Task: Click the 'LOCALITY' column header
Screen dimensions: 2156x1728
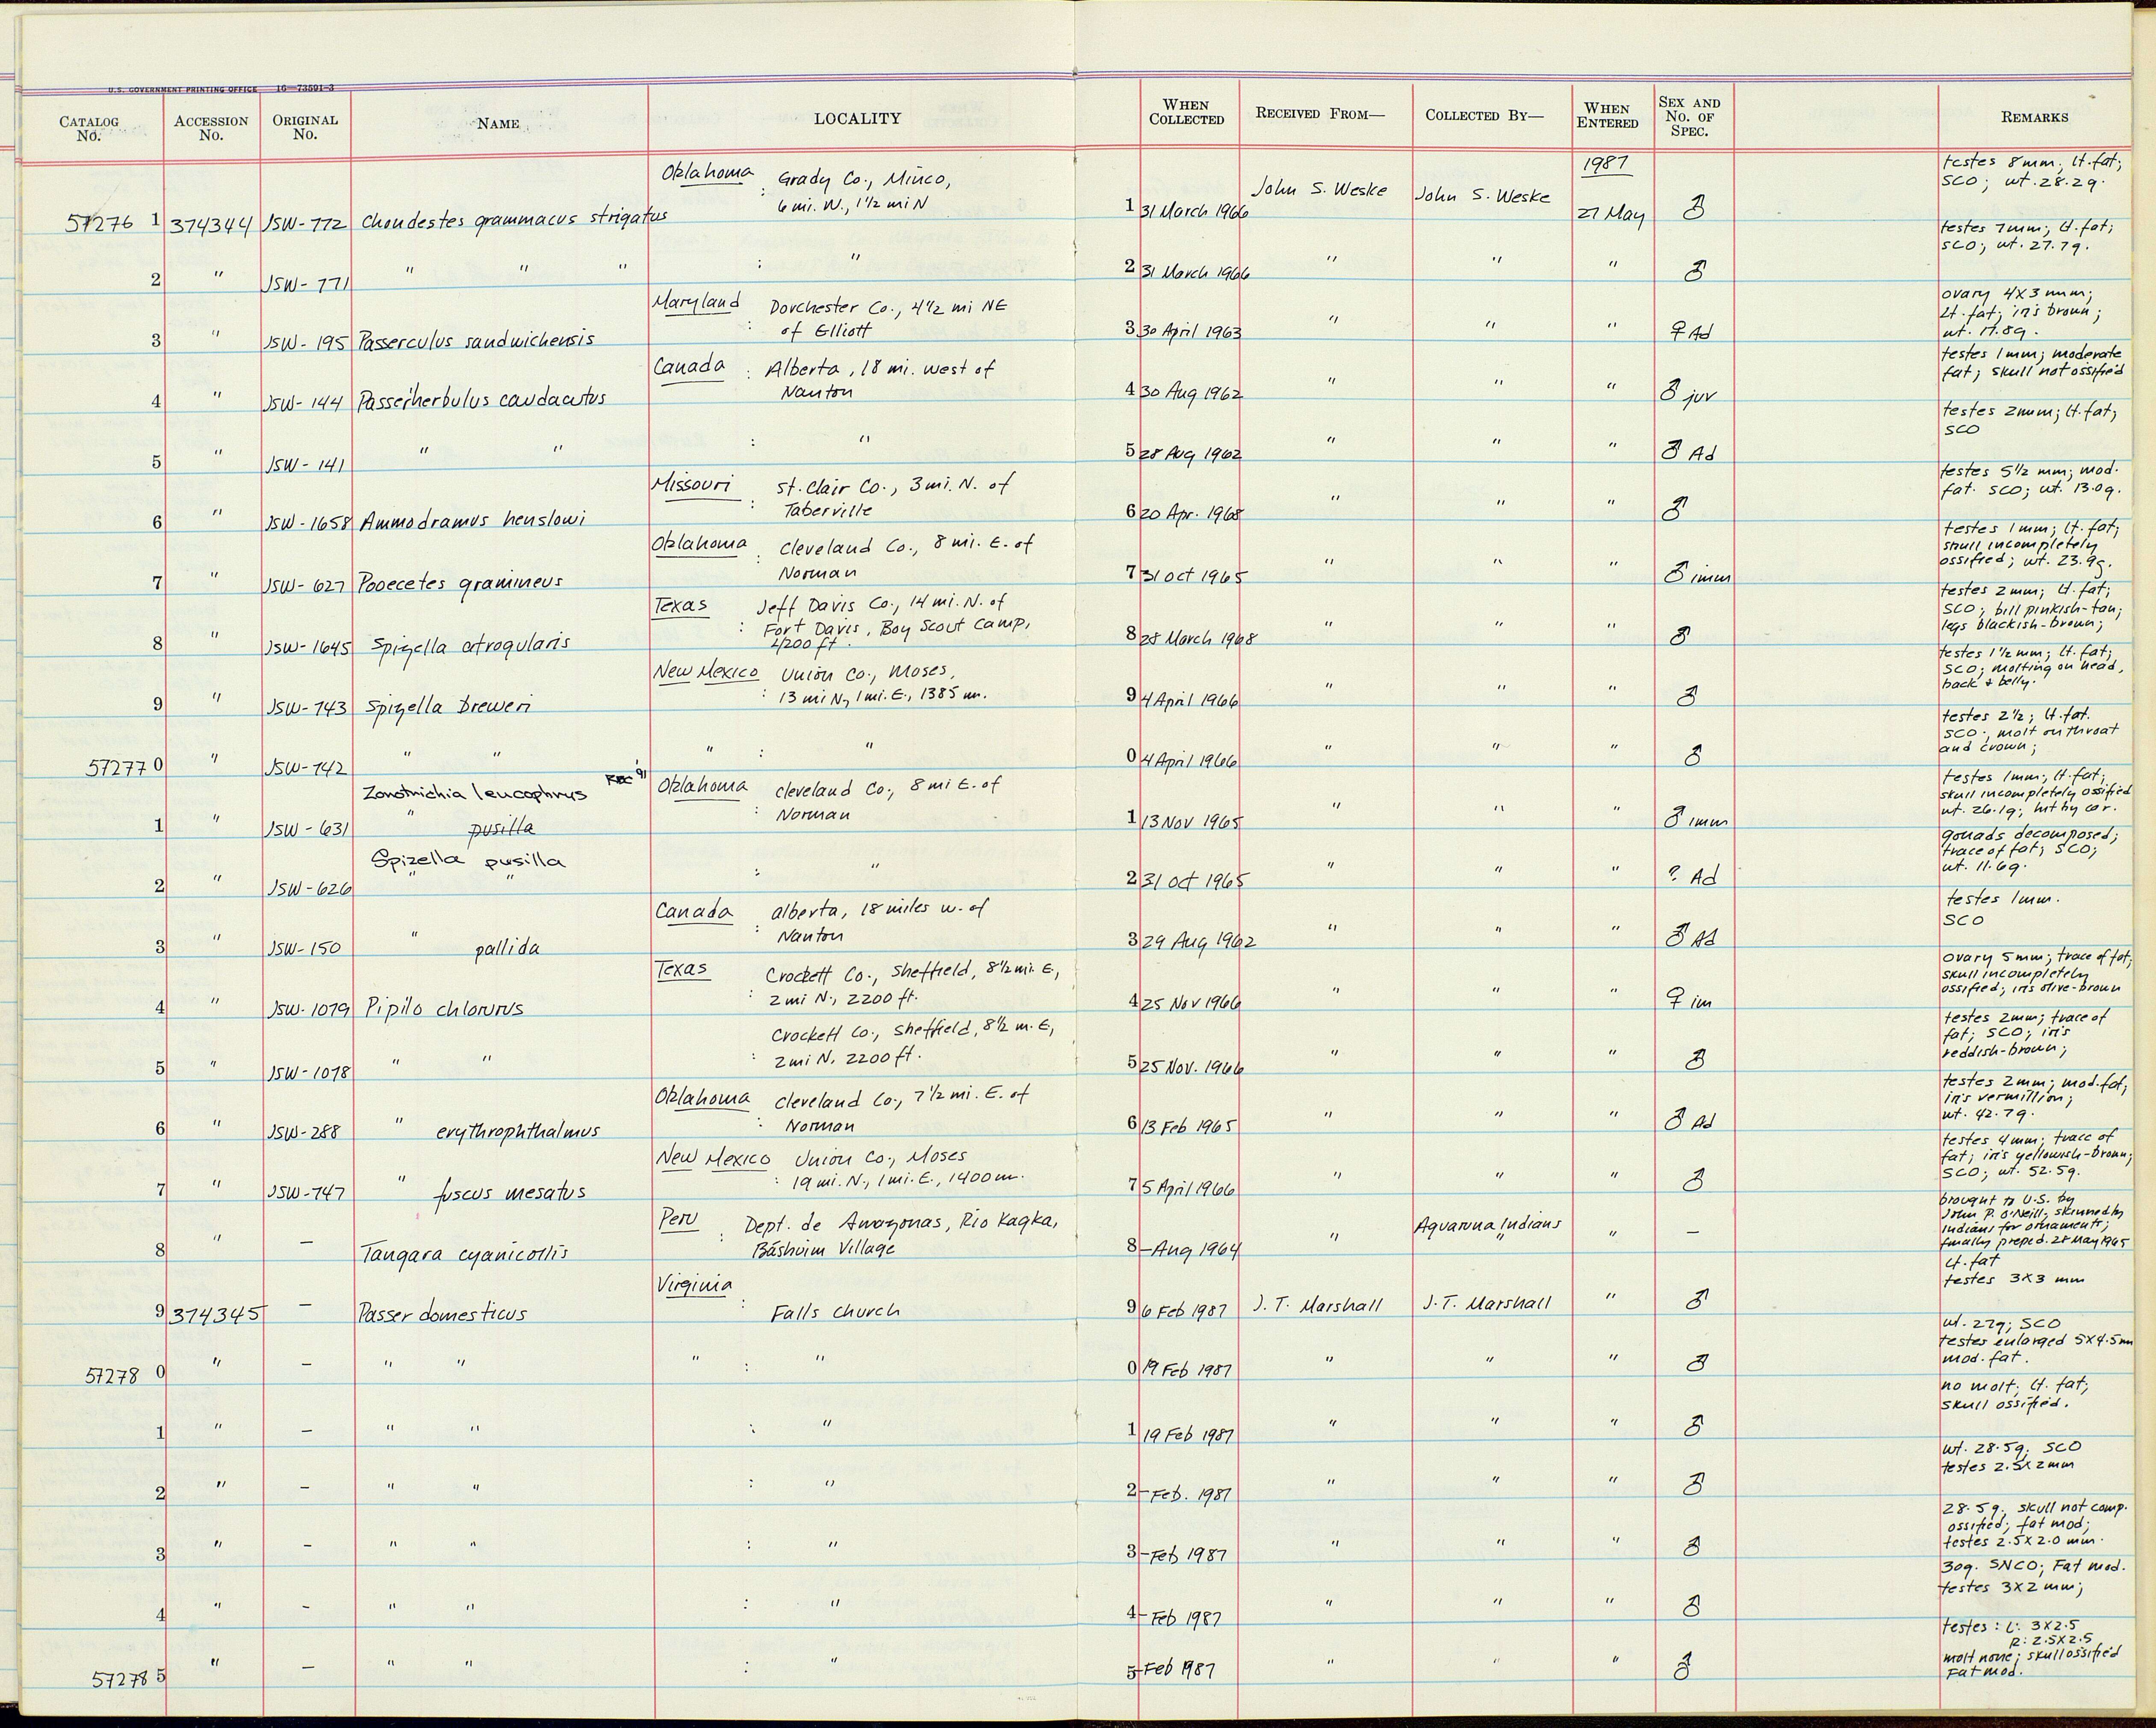Action: tap(857, 118)
